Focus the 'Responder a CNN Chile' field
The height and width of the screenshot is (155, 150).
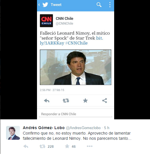(x=75, y=114)
